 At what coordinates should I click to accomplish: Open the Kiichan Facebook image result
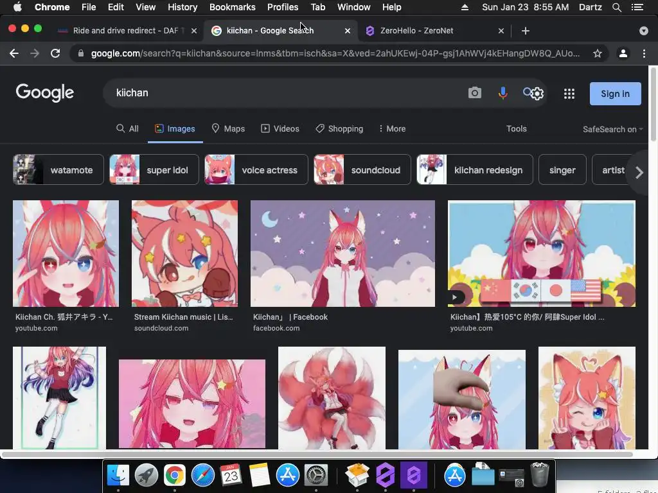[x=343, y=254]
